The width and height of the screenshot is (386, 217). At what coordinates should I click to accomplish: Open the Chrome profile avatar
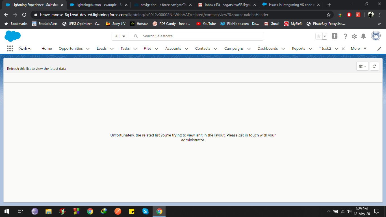tap(371, 15)
